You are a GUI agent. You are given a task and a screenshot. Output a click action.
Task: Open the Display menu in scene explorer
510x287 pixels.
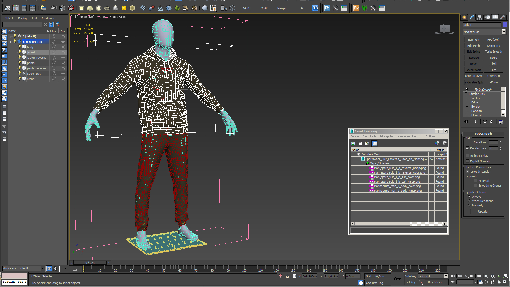pos(23,18)
